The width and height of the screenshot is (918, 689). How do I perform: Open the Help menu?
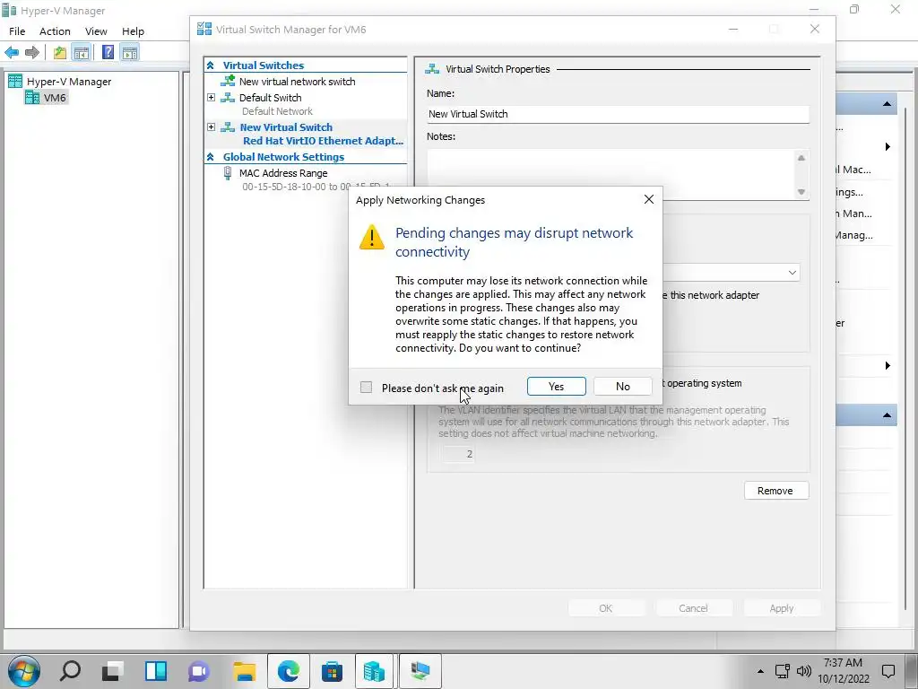coord(133,31)
